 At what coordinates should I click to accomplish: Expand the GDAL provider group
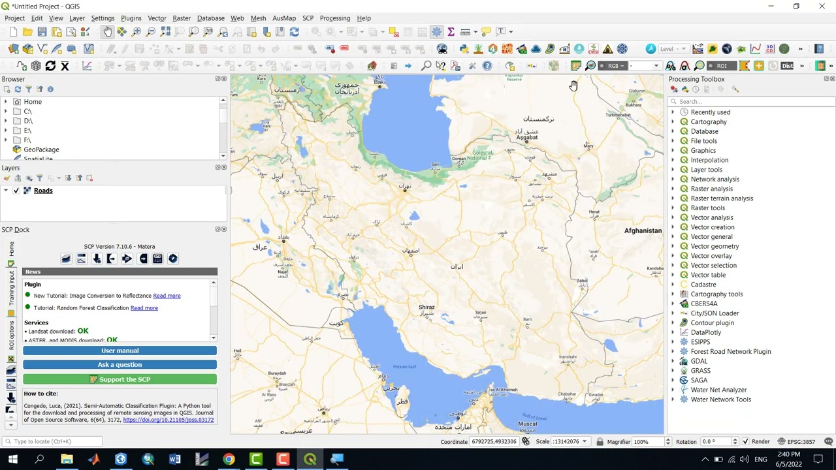[673, 361]
